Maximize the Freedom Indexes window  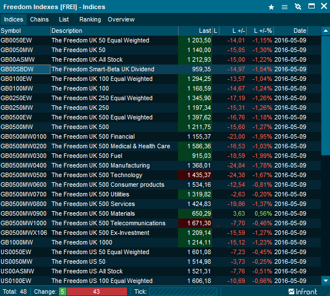click(311, 6)
